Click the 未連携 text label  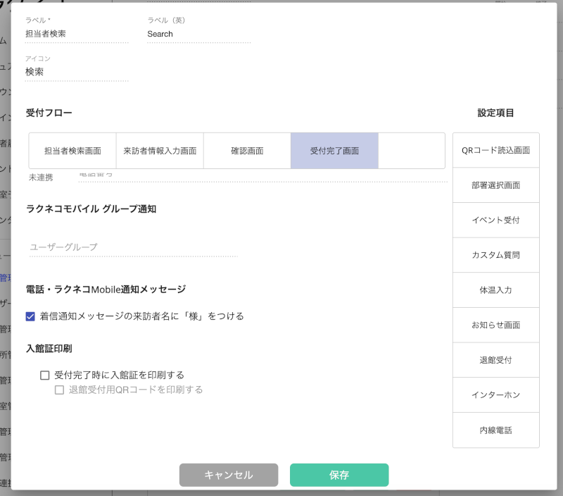[41, 178]
